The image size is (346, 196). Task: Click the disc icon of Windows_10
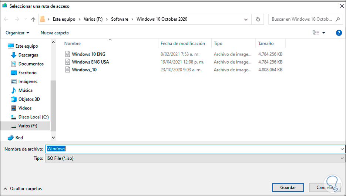click(x=67, y=70)
